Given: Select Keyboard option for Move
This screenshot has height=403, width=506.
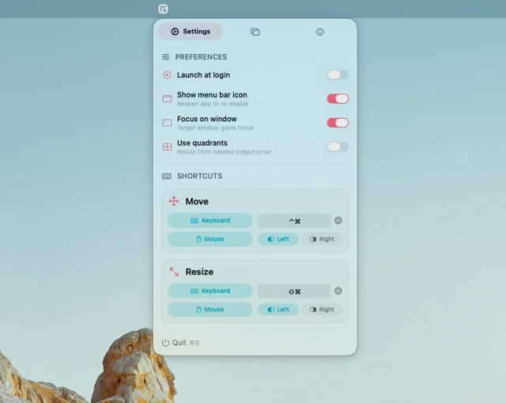Looking at the screenshot, I should (x=210, y=220).
